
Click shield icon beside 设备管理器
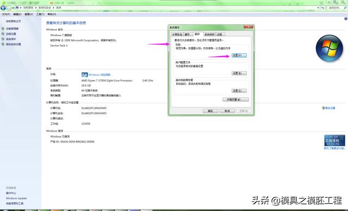click(3, 29)
